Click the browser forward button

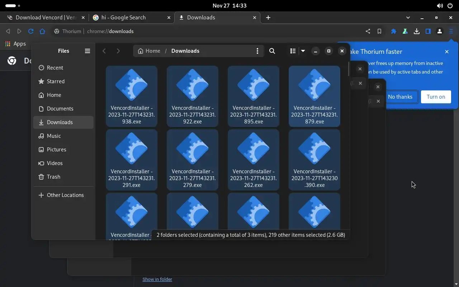(x=19, y=31)
